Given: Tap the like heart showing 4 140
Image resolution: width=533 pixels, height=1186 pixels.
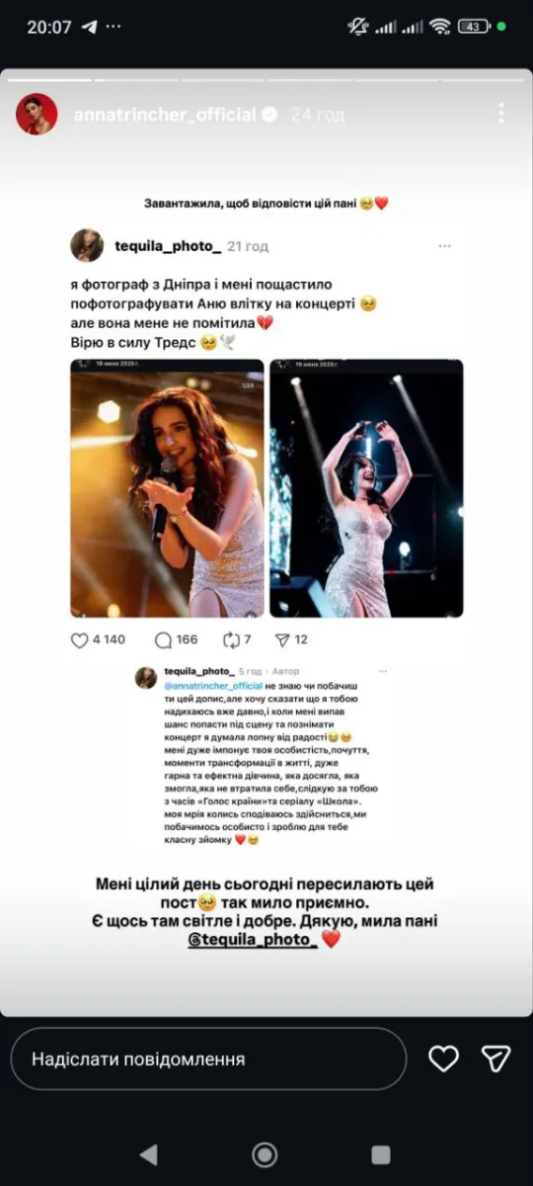Looking at the screenshot, I should [x=80, y=639].
